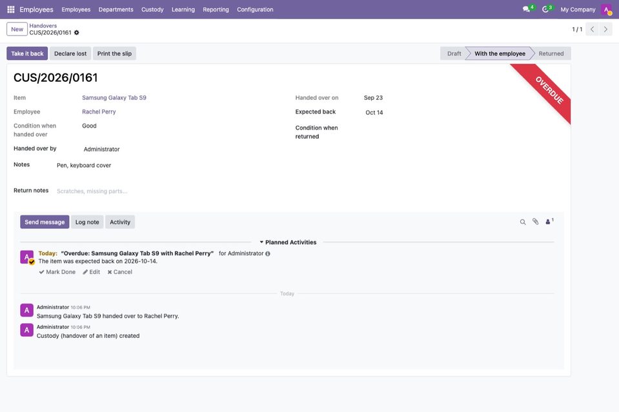Click Log note in chatter
The width and height of the screenshot is (619, 412).
click(87, 222)
